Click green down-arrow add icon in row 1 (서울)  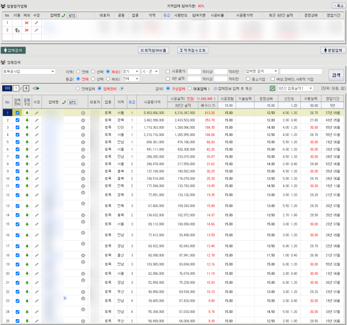pos(27,113)
